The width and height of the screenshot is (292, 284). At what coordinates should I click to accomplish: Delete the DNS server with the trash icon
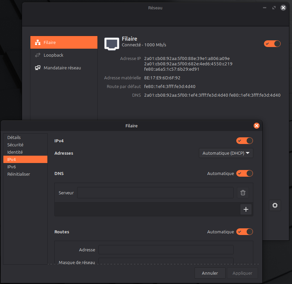243,193
